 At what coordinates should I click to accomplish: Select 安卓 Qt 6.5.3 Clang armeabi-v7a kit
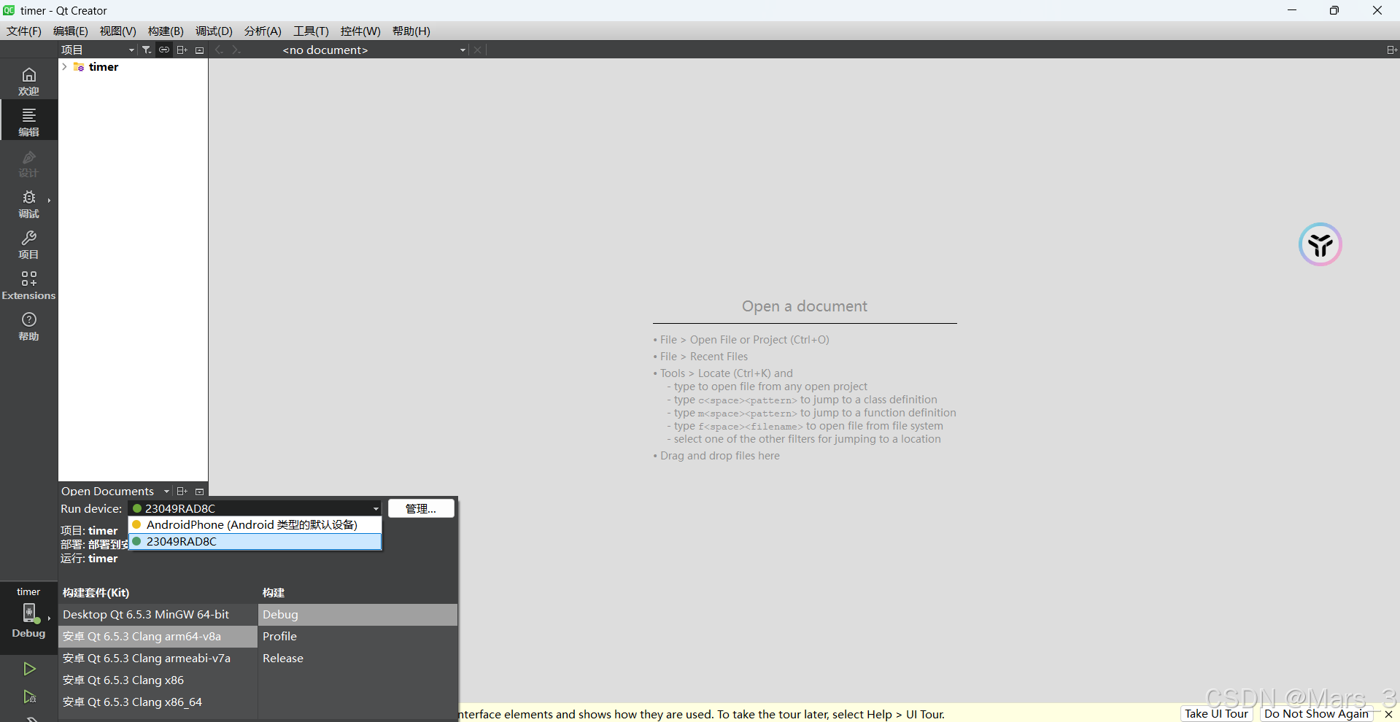158,659
